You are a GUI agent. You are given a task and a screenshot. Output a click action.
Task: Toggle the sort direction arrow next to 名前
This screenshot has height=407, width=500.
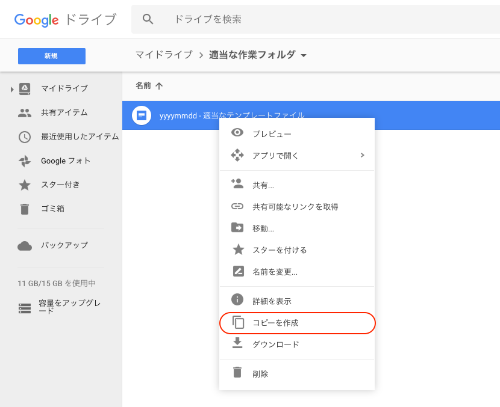coord(159,85)
